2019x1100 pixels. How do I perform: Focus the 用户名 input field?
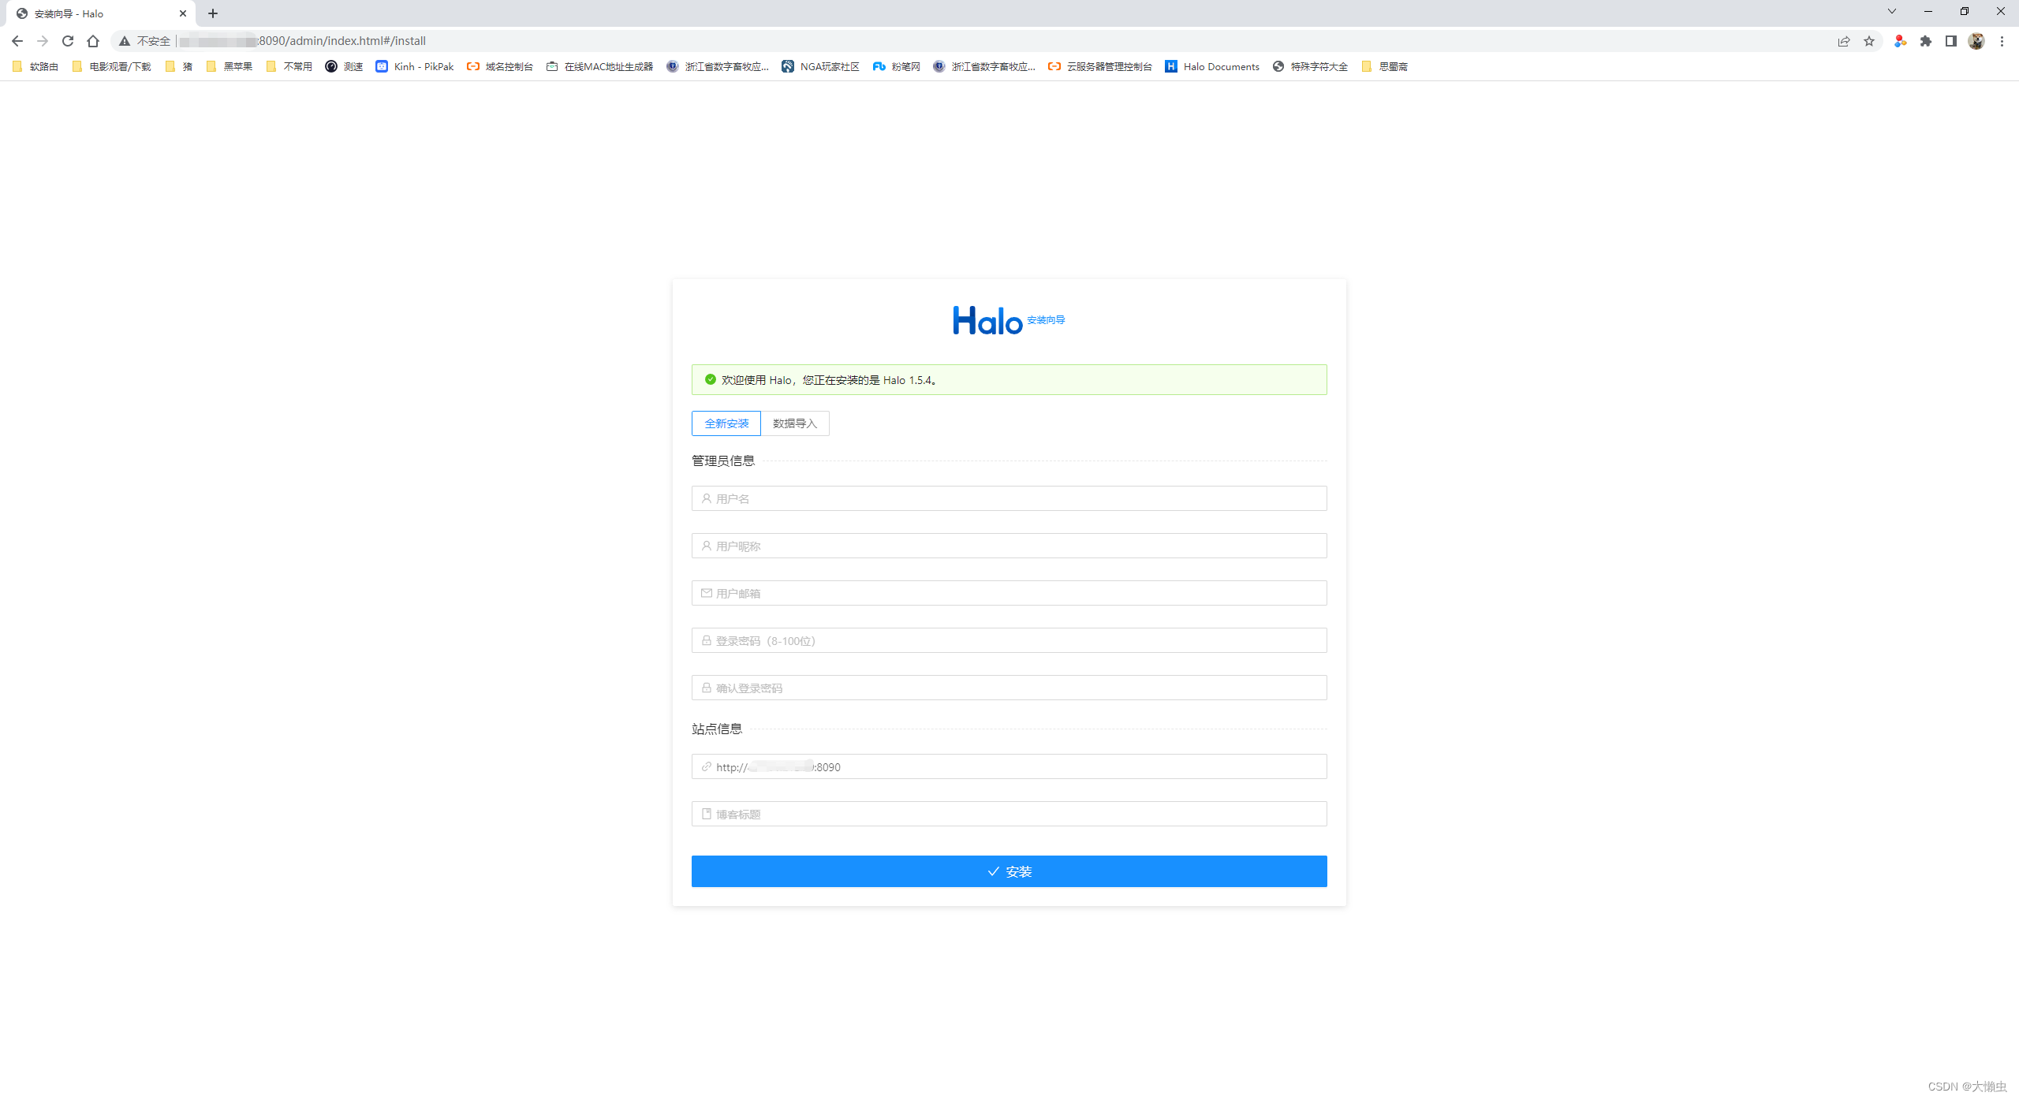[1009, 498]
